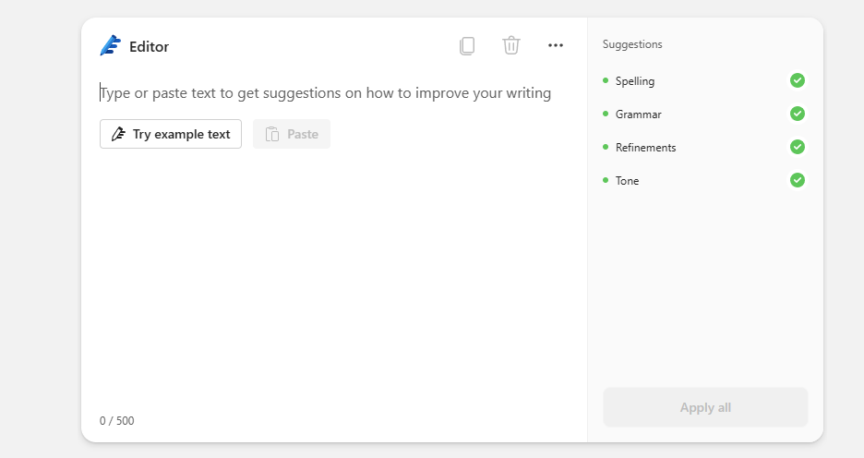Click the green checkmark beside Grammar

[798, 114]
